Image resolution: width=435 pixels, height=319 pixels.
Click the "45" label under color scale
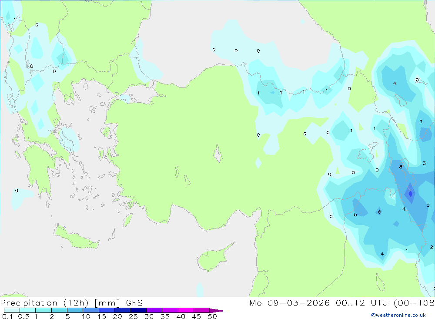pos(197,316)
